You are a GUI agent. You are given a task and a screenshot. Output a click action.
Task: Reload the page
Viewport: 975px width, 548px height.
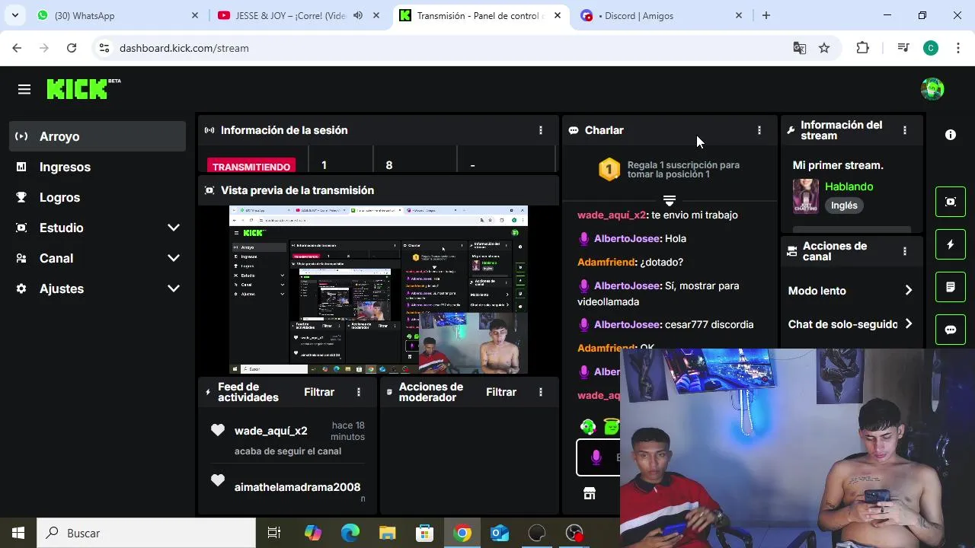(x=72, y=48)
